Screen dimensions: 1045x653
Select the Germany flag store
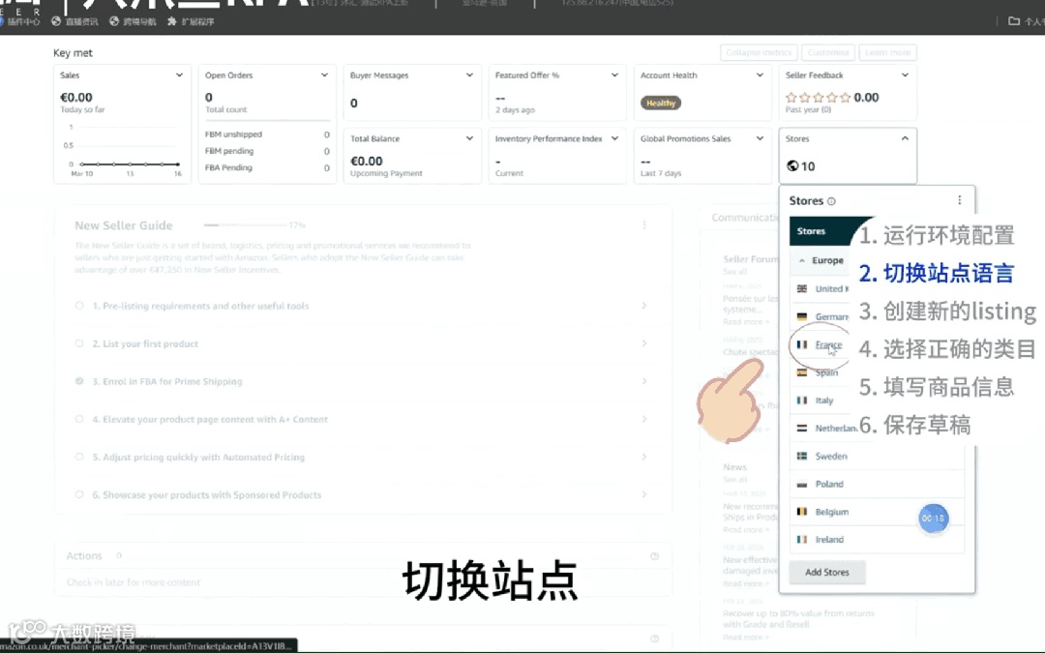click(821, 316)
